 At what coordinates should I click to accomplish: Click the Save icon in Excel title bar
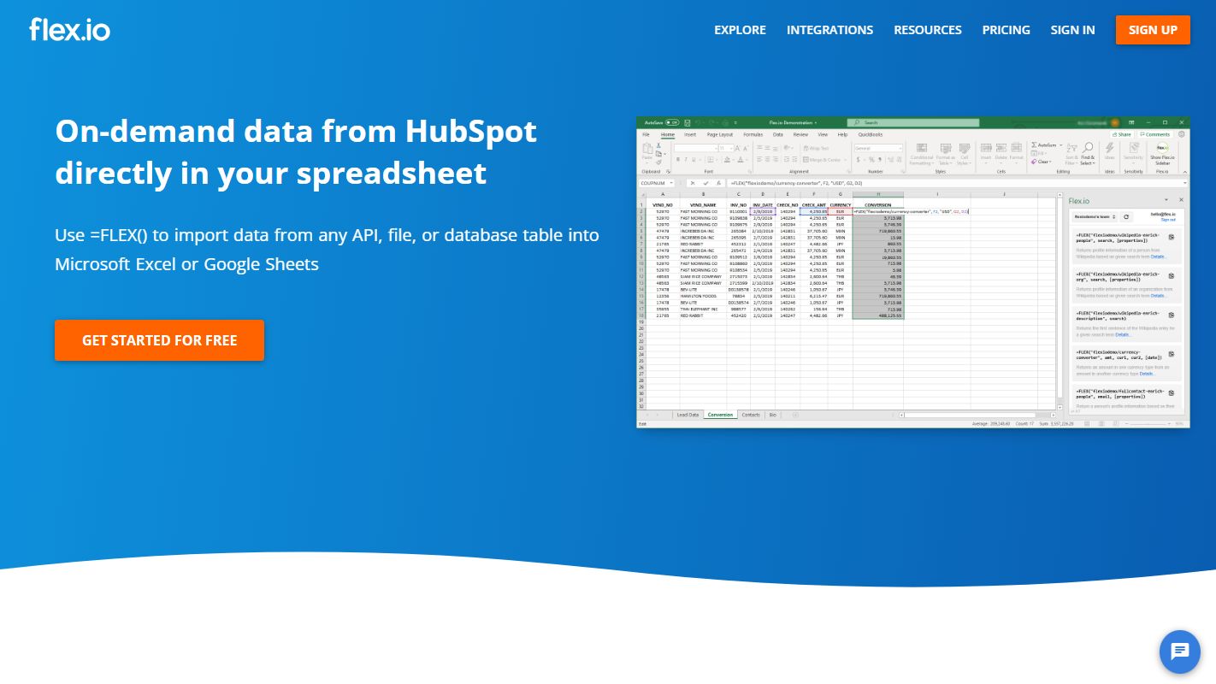686,122
